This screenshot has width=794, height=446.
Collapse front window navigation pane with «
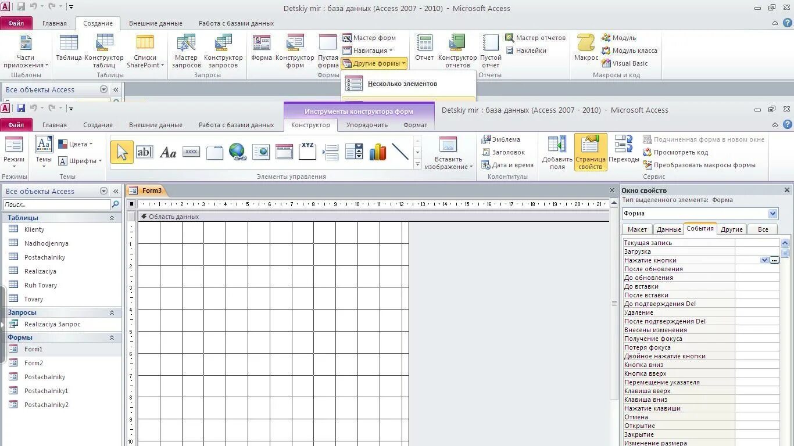116,191
